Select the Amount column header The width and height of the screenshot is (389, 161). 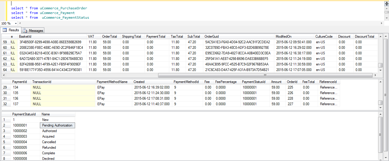278,82
